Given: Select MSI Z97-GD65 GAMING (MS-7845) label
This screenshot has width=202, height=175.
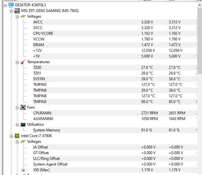Looking at the screenshot, I should coord(50,11).
